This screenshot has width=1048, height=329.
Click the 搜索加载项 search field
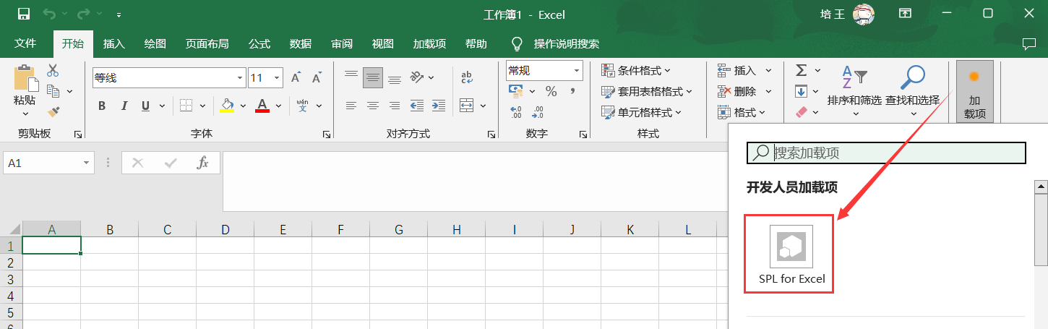point(896,153)
